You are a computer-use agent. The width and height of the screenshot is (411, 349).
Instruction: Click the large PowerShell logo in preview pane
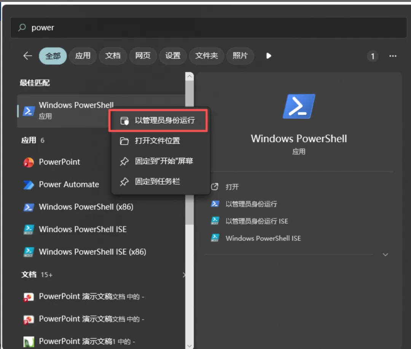299,106
